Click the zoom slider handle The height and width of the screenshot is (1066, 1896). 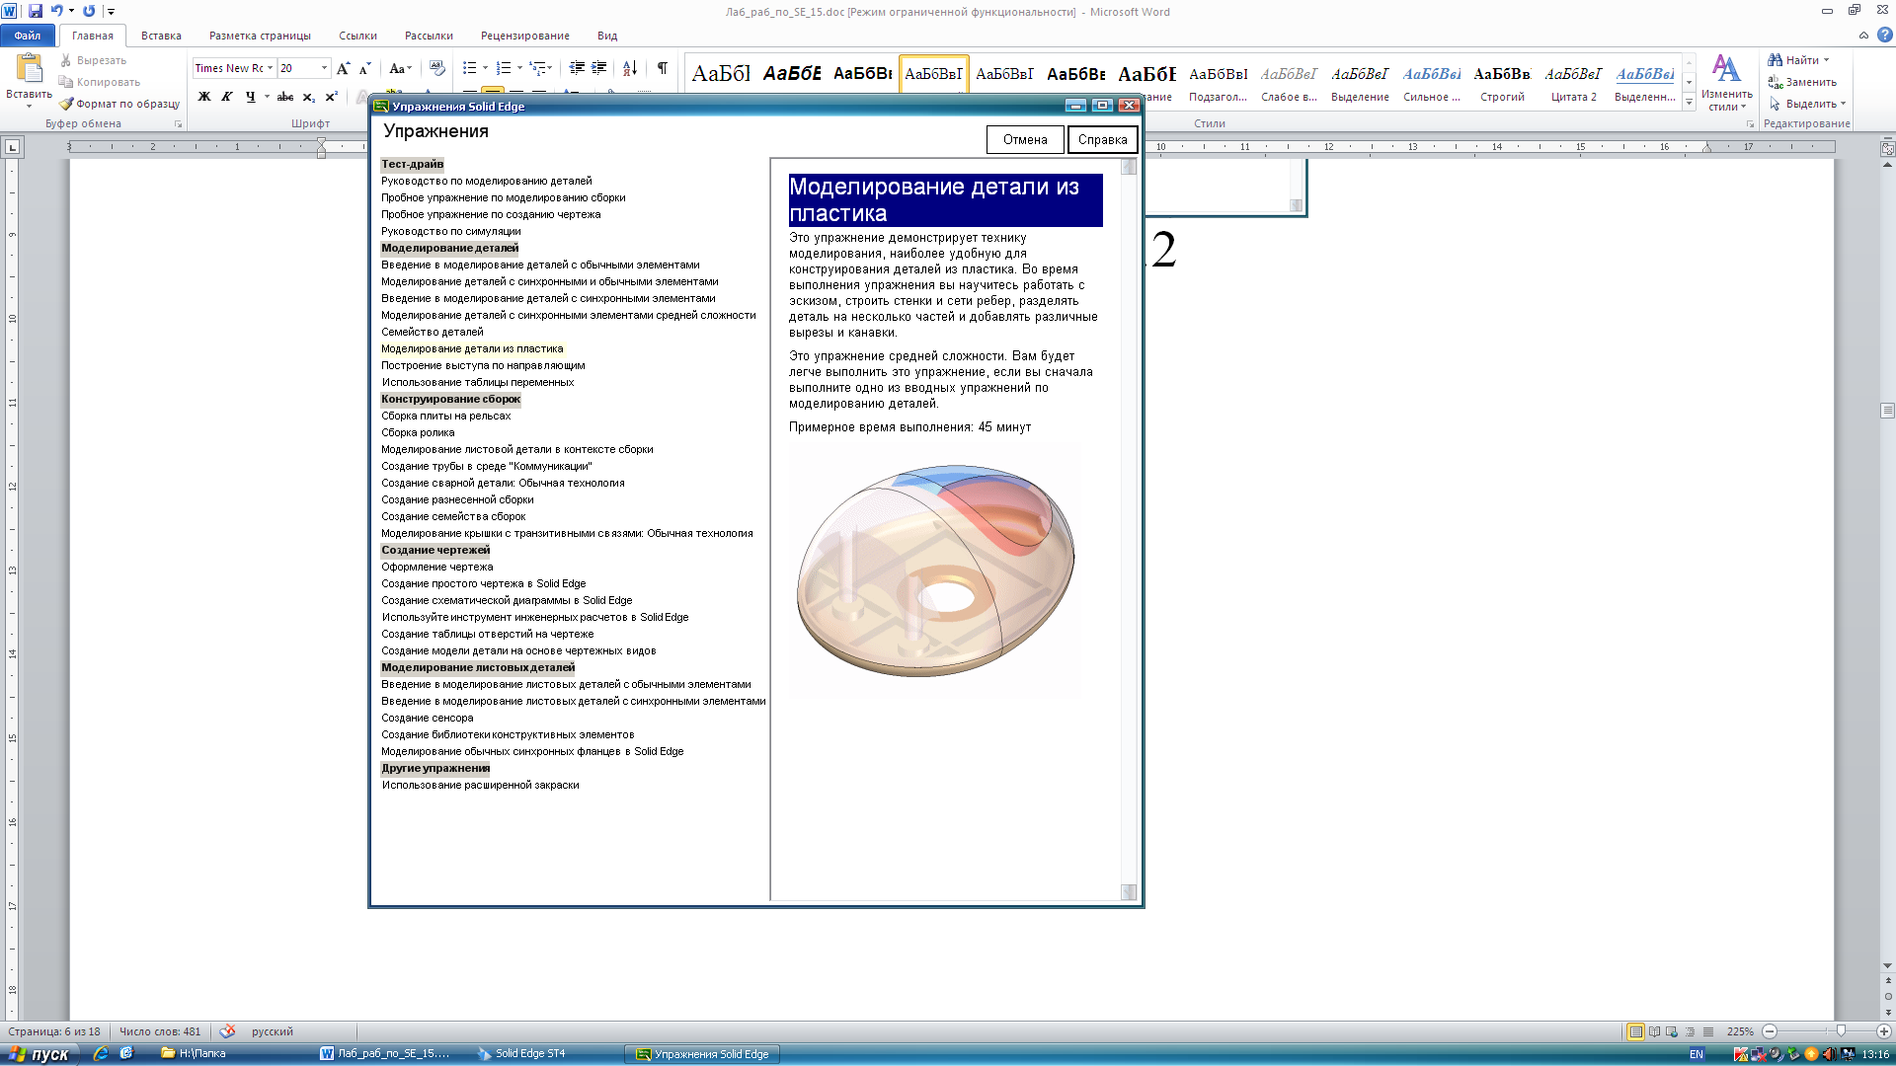click(x=1840, y=1031)
